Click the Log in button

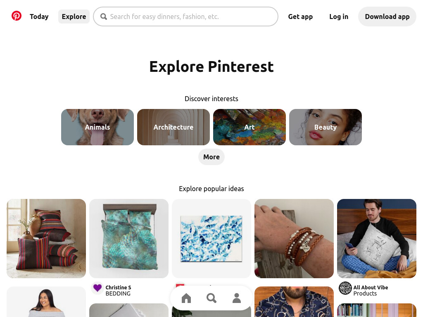tap(339, 17)
